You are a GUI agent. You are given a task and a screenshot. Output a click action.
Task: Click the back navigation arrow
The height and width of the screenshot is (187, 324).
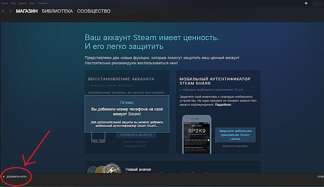[x=3, y=11]
